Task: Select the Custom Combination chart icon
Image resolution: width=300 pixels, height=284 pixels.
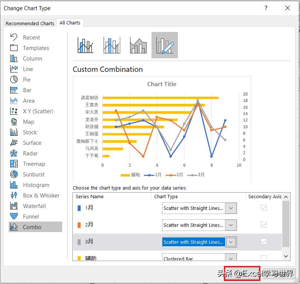Action: pos(165,45)
